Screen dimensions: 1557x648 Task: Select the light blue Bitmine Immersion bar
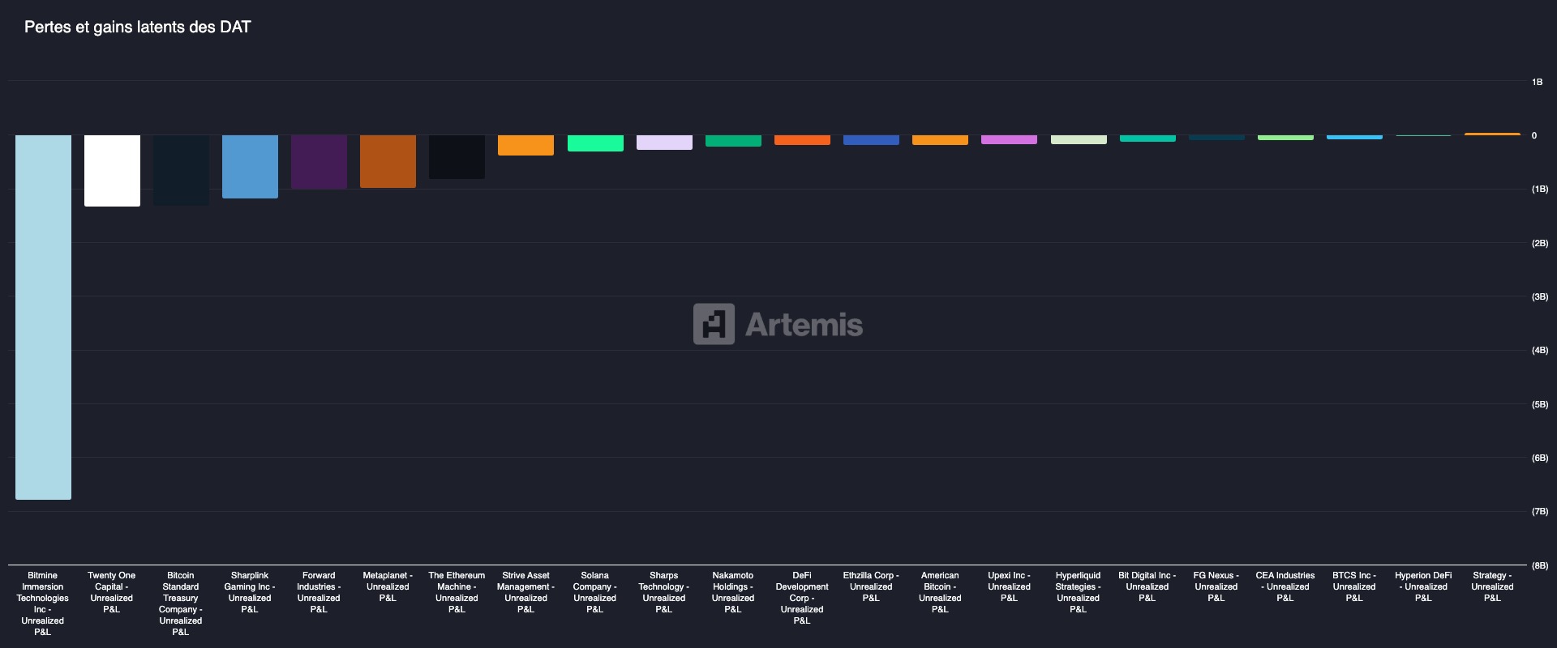(x=43, y=317)
